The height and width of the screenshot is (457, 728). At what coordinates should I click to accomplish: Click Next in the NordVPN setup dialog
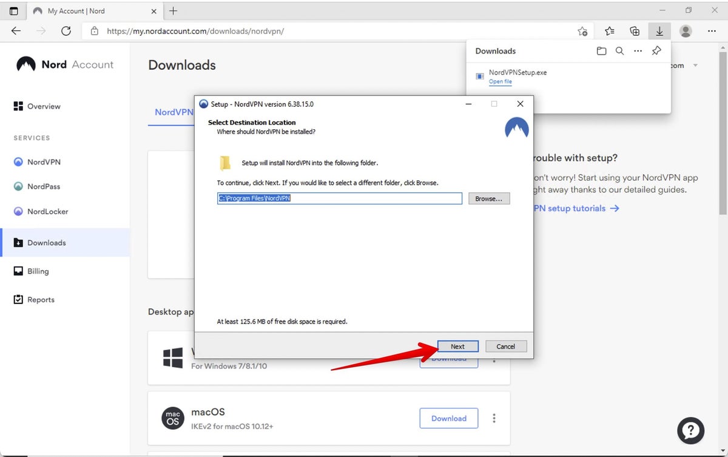tap(457, 346)
